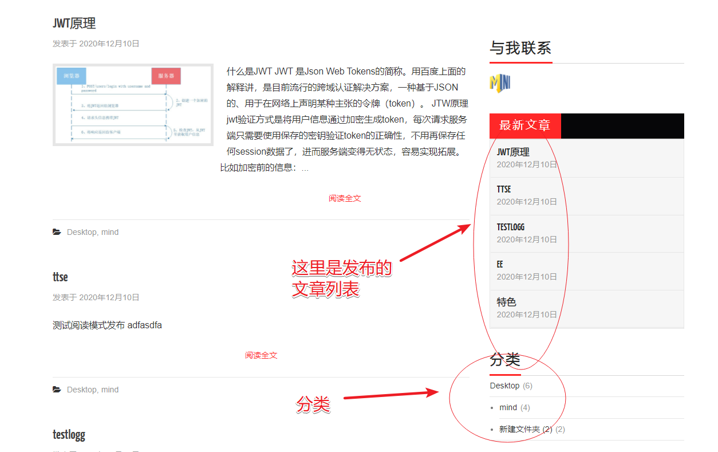Open TTSE in the latest articles sidebar
The image size is (718, 452).
pyautogui.click(x=504, y=190)
